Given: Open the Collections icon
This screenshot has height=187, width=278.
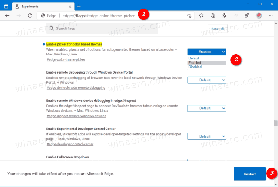Looking at the screenshot, I should pos(213,16).
